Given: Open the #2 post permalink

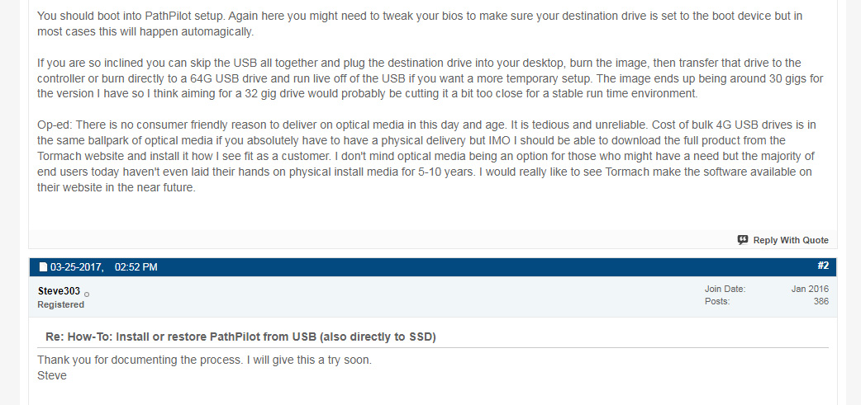Looking at the screenshot, I should 822,266.
